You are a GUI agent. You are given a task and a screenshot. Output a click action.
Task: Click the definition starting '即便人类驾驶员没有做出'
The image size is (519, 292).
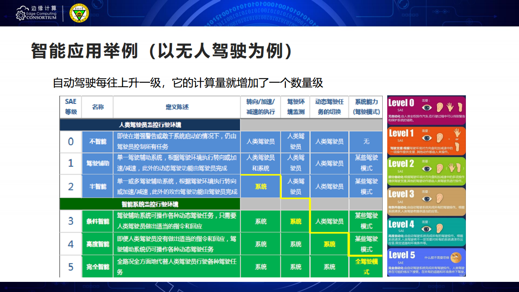click(x=177, y=244)
